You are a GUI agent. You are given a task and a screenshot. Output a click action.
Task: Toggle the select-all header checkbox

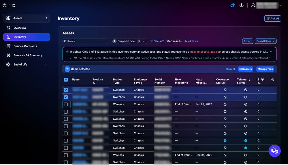pyautogui.click(x=66, y=80)
